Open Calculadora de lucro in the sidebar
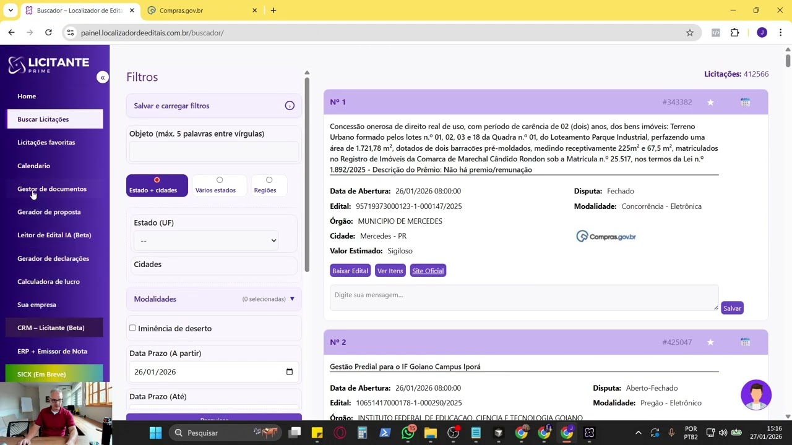 coord(49,282)
